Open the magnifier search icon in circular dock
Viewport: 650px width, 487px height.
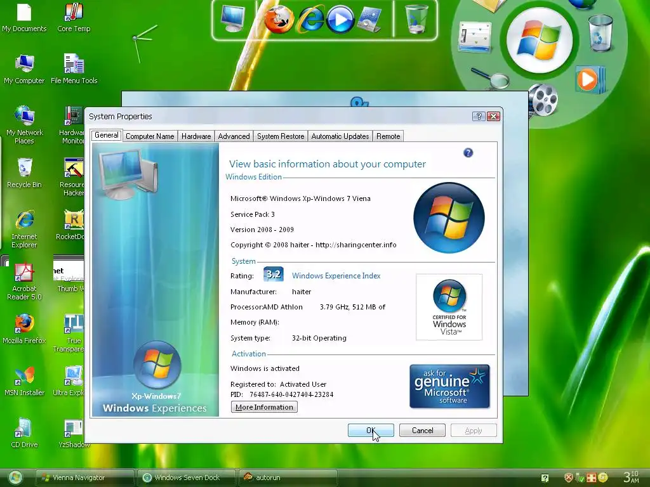coord(491,78)
